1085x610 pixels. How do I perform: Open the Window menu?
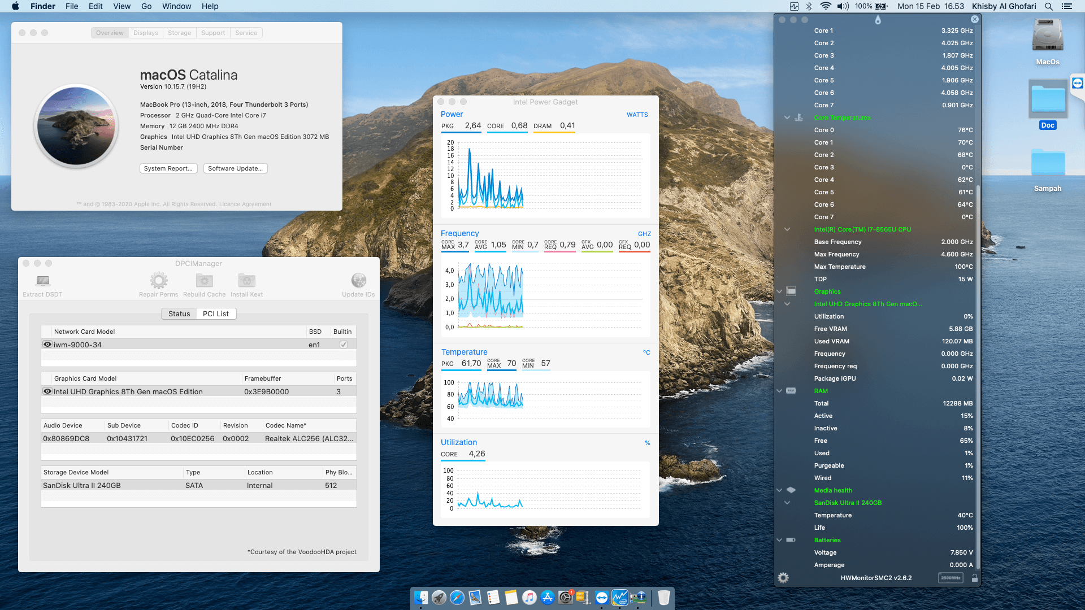click(177, 6)
